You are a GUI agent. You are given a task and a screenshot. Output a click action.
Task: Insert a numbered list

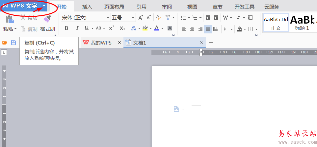[195, 18]
